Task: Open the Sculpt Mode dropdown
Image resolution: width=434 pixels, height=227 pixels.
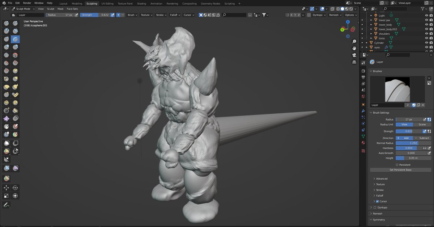Action: [23, 9]
